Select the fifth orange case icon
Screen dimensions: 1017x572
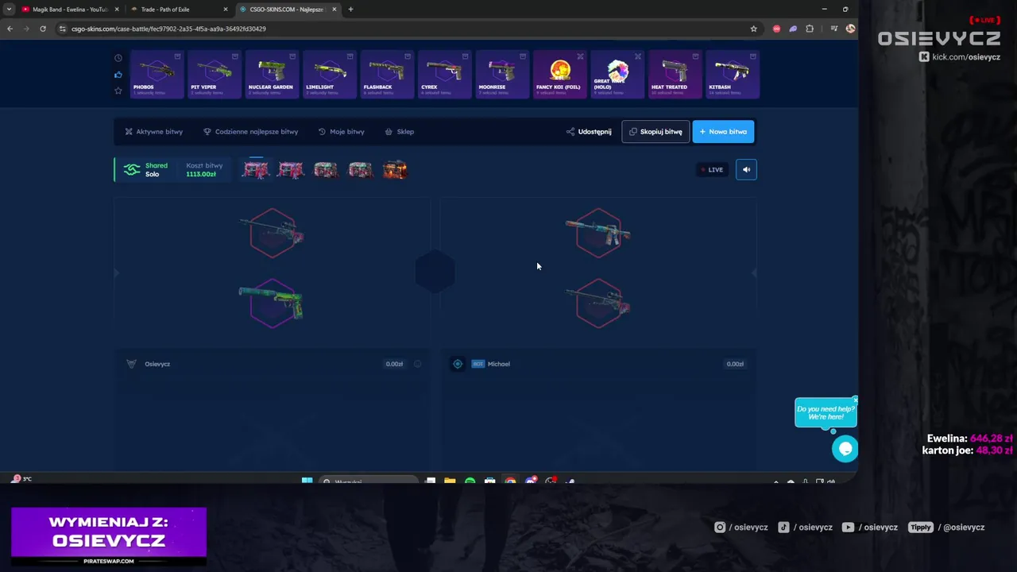pos(395,169)
